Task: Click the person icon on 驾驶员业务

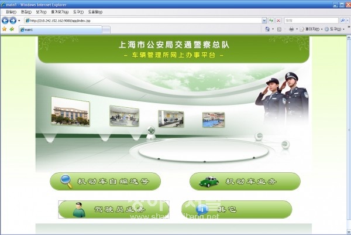Action: click(x=79, y=210)
